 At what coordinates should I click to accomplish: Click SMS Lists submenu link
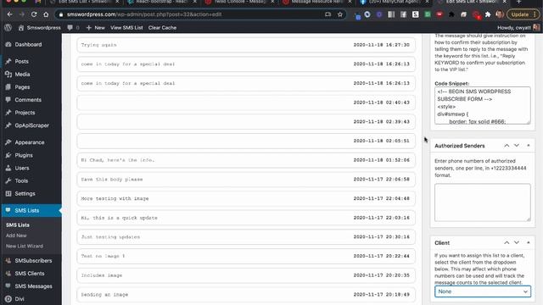[18, 225]
